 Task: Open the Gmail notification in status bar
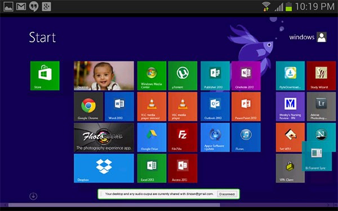[21, 6]
